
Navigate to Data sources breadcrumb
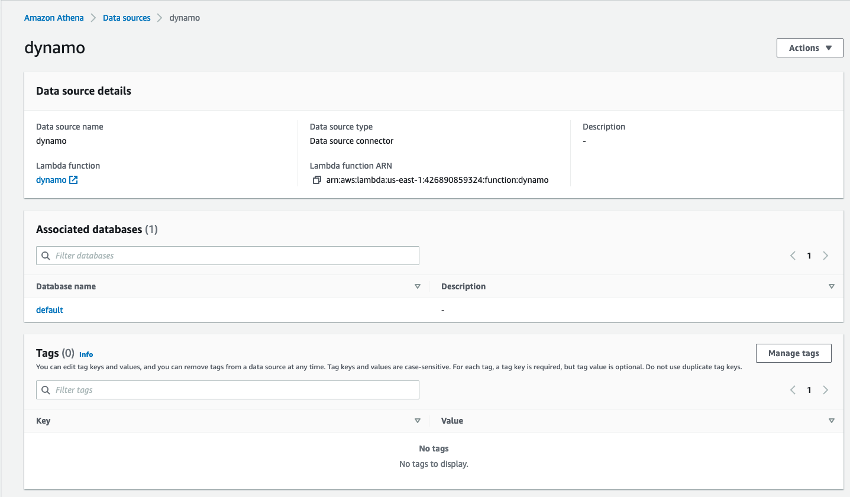click(x=127, y=18)
